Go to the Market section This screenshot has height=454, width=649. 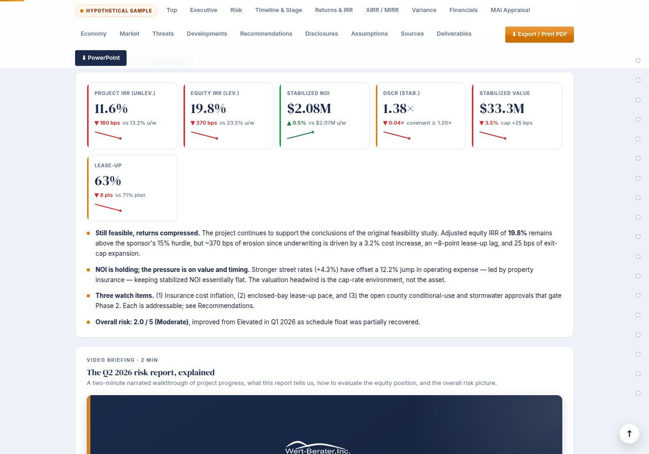click(129, 34)
